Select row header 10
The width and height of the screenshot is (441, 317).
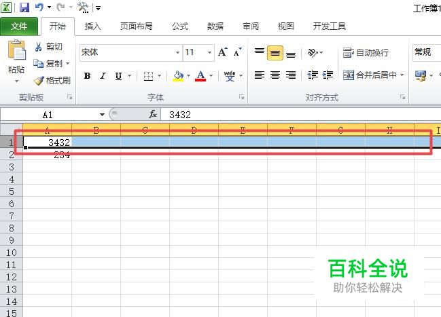(12, 253)
